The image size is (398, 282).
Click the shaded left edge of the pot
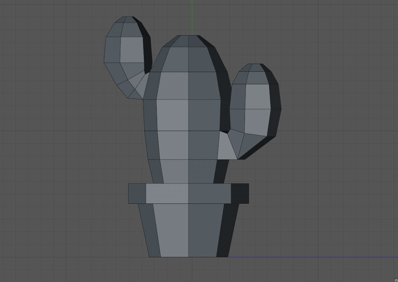152,230
